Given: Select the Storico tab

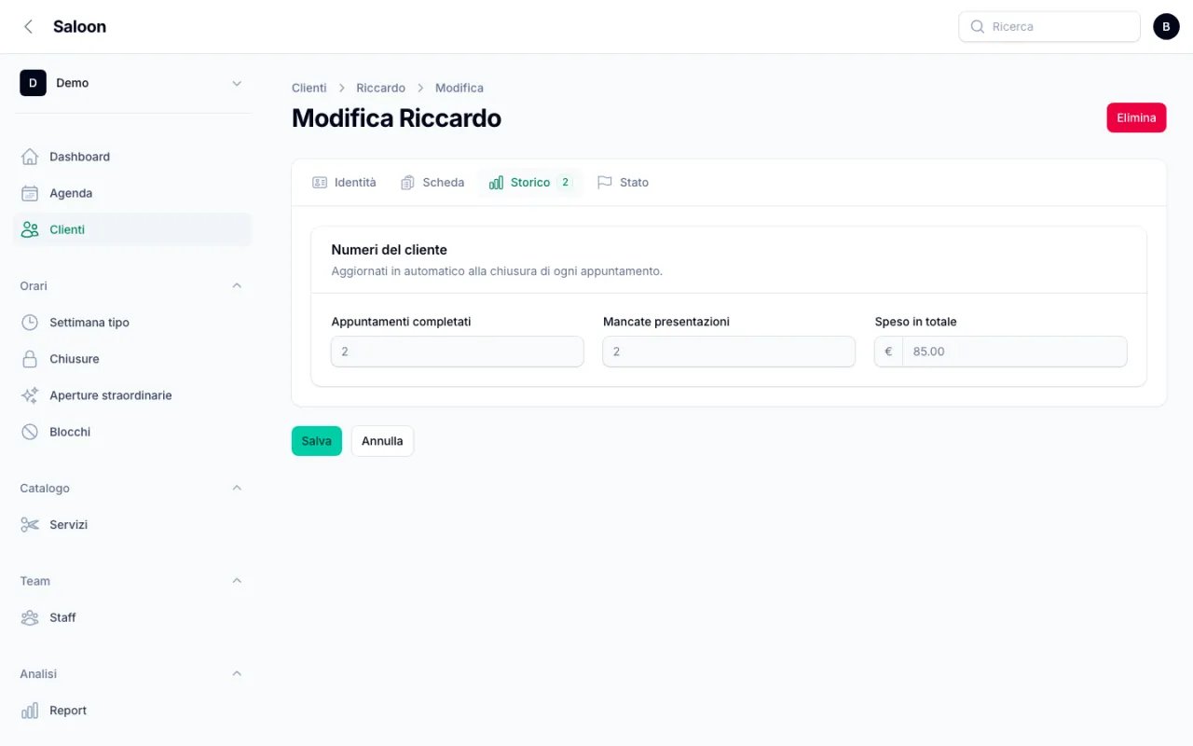Looking at the screenshot, I should [x=530, y=183].
